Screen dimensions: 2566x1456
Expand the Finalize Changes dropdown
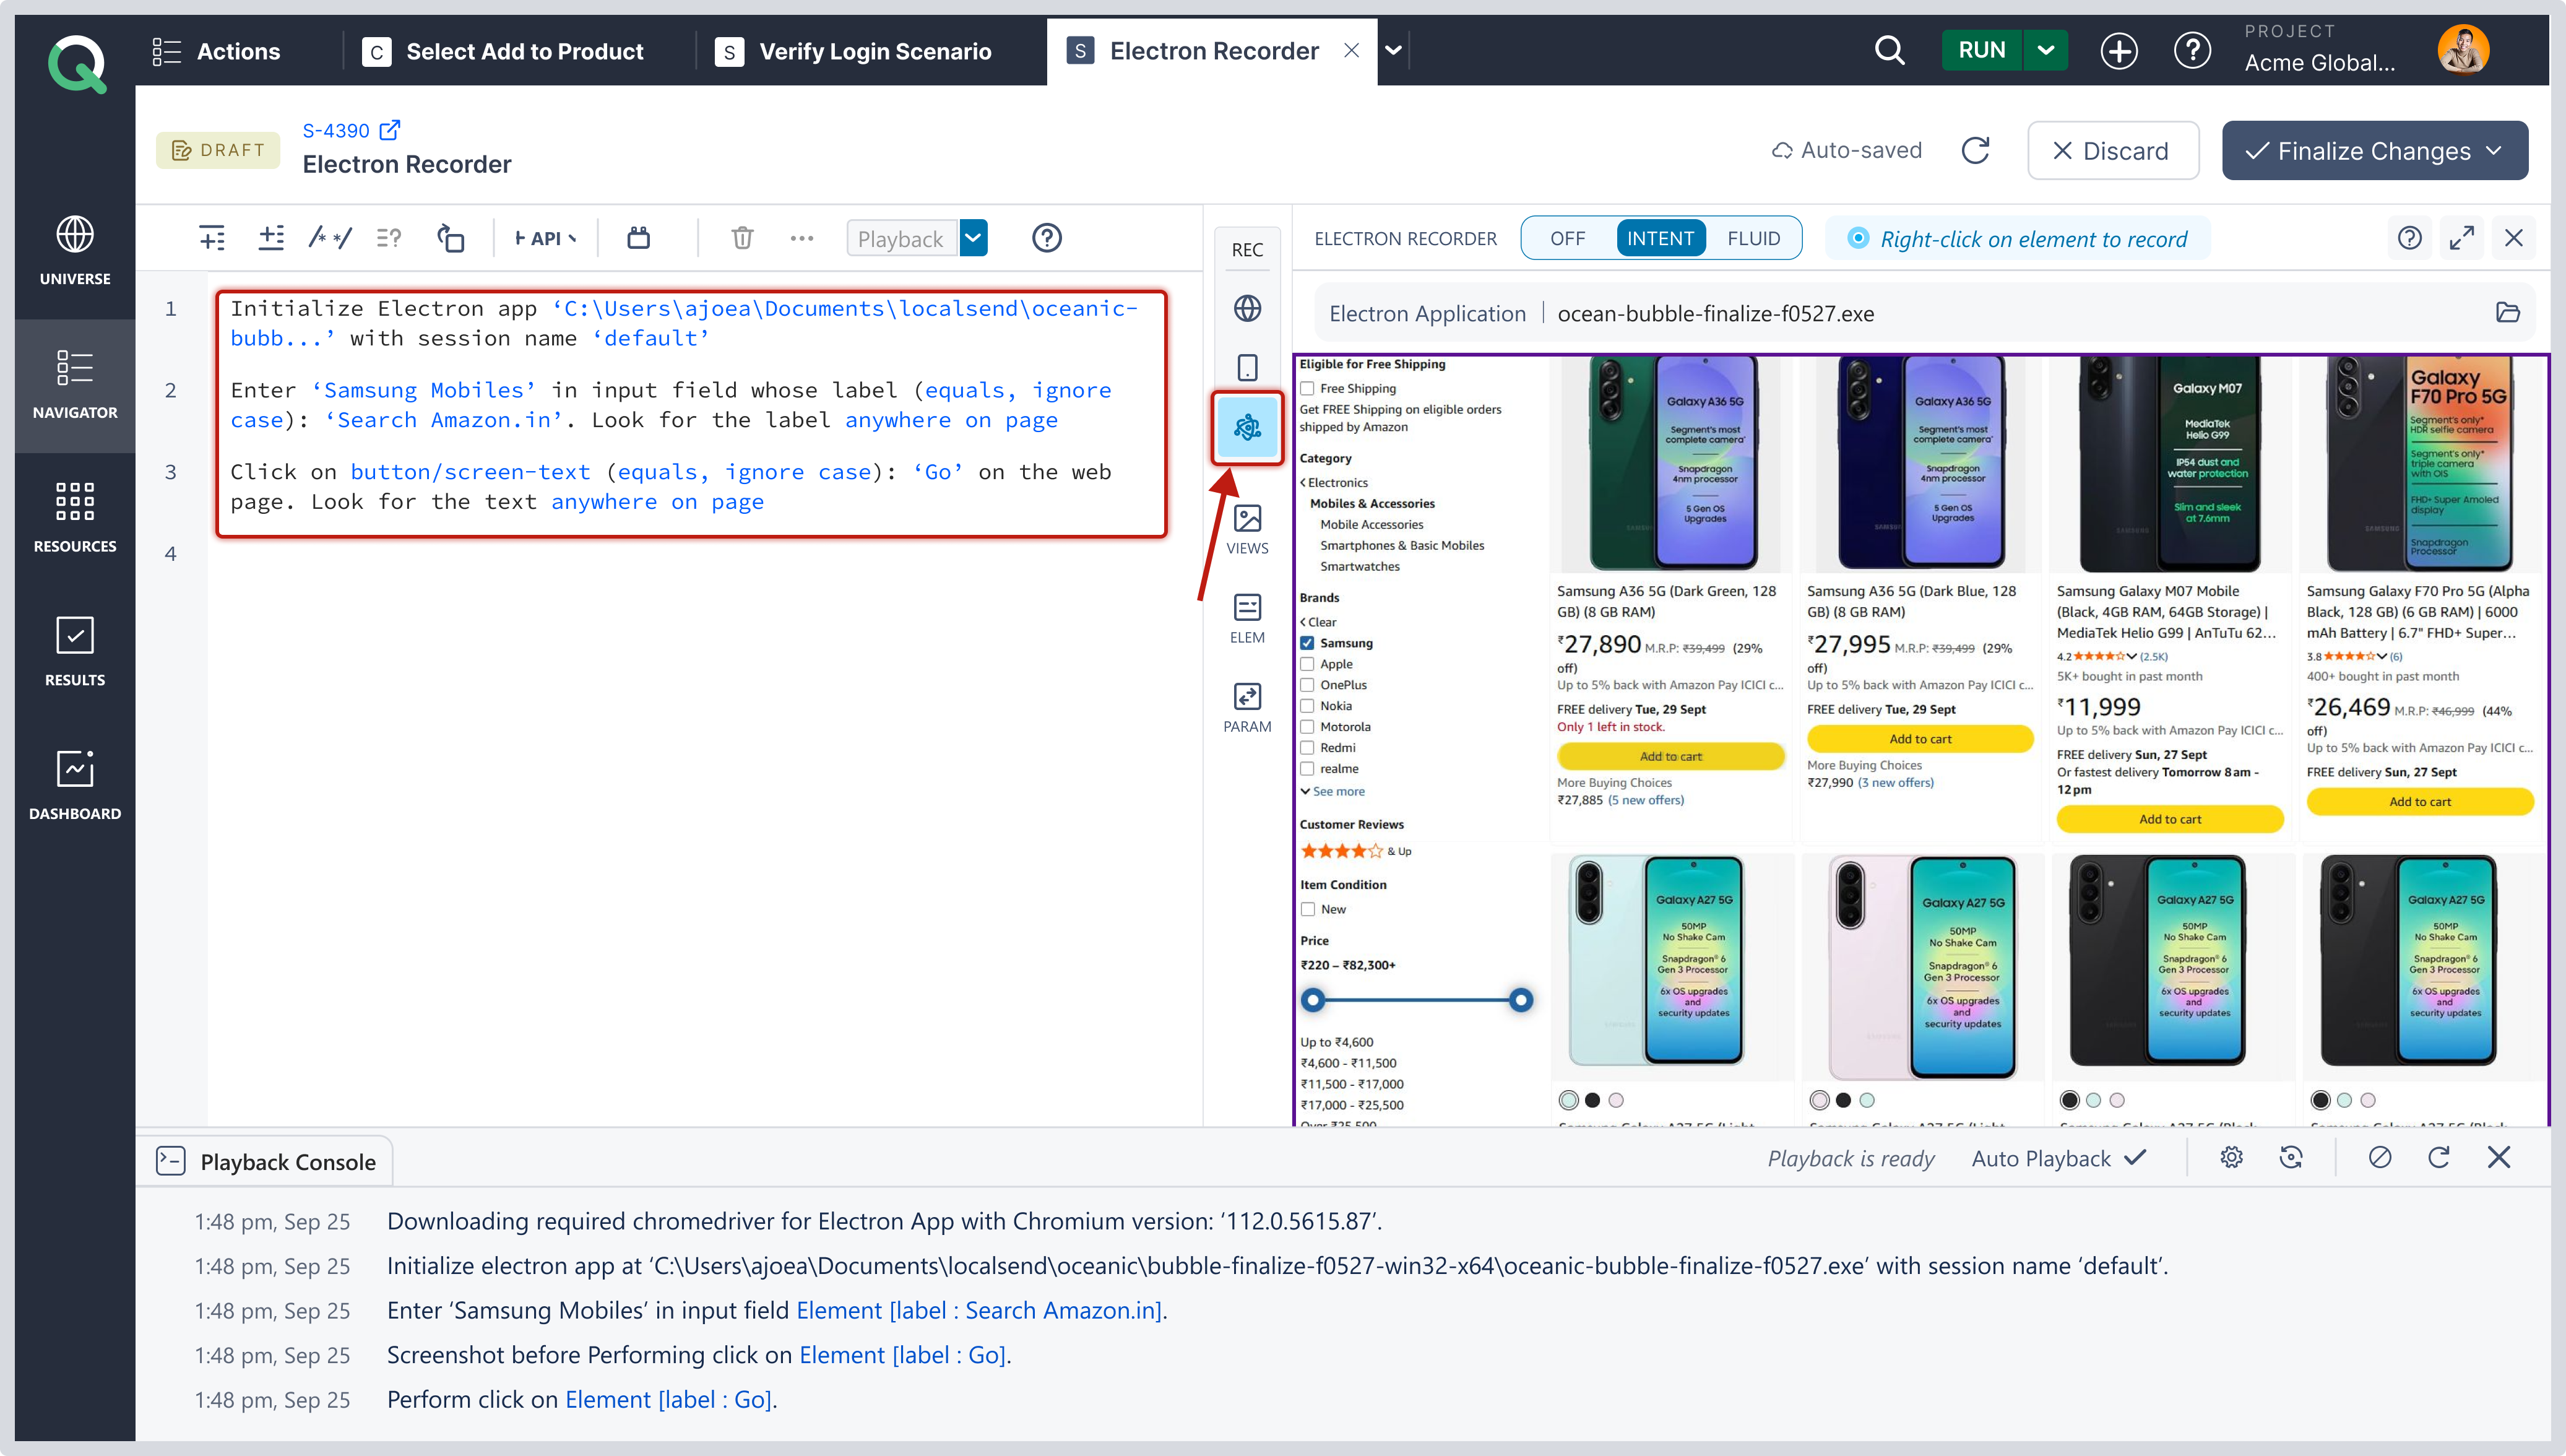pyautogui.click(x=2493, y=150)
